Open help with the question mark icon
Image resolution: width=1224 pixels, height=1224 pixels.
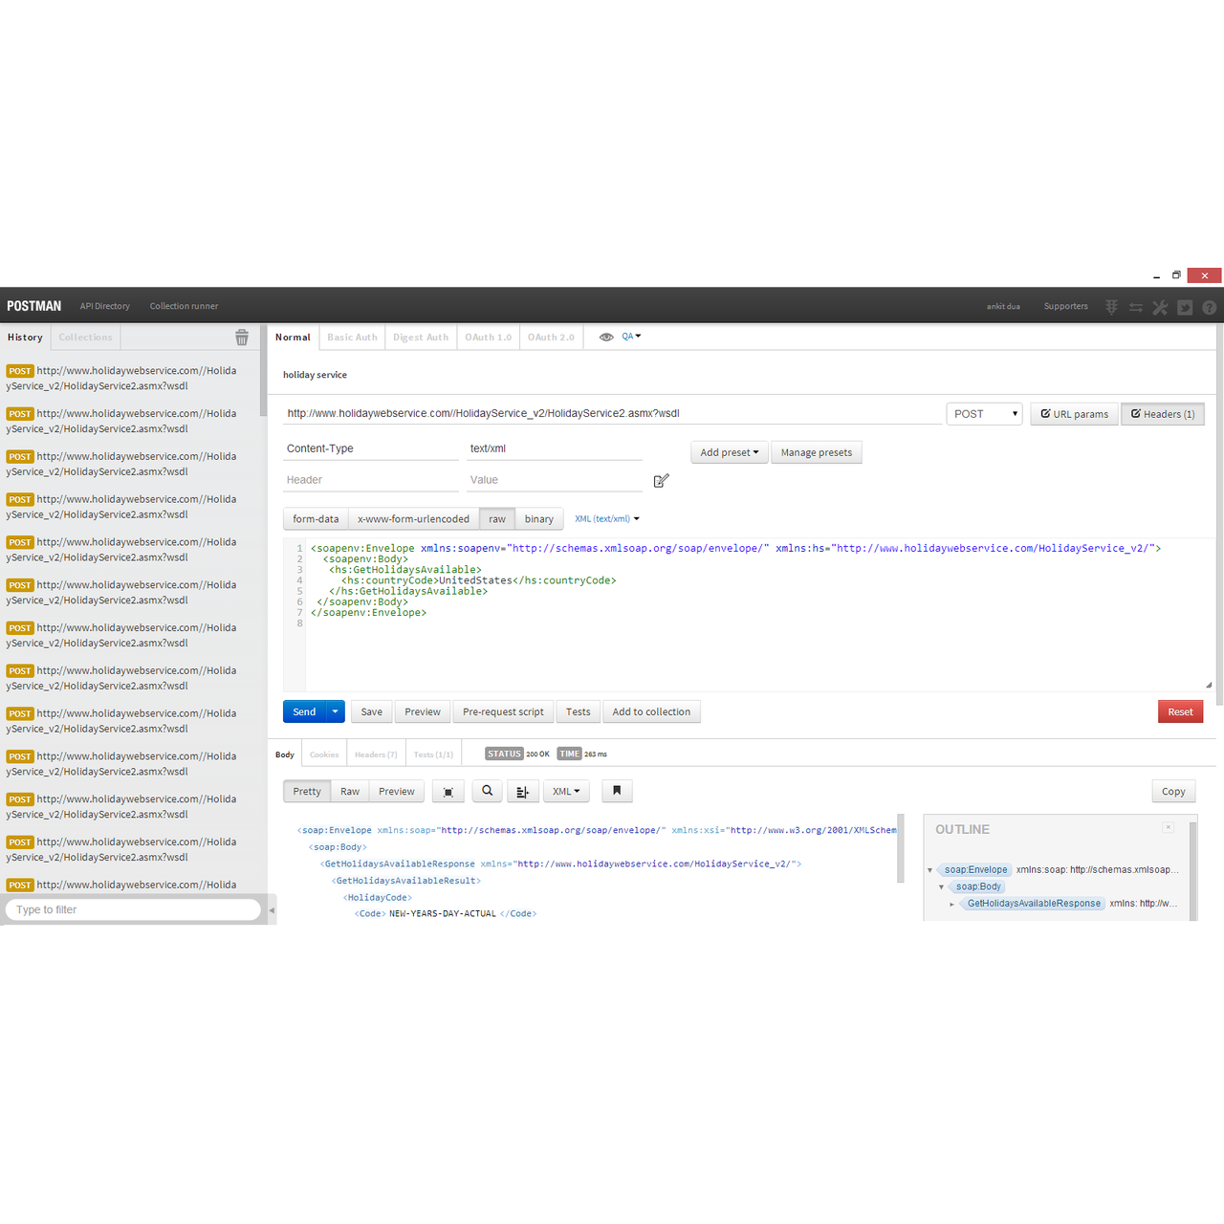tap(1209, 307)
